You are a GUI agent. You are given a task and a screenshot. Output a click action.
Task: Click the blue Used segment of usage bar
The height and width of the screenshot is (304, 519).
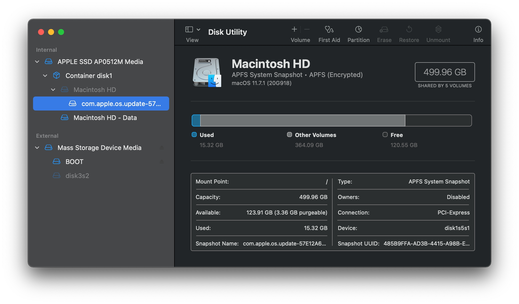tap(196, 120)
